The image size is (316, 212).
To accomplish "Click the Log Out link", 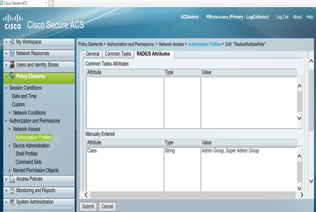I will [282, 17].
